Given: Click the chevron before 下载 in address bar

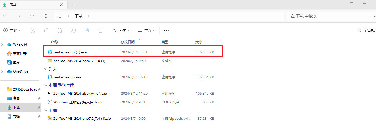Looking at the screenshot, I should pyautogui.click(x=69, y=16).
